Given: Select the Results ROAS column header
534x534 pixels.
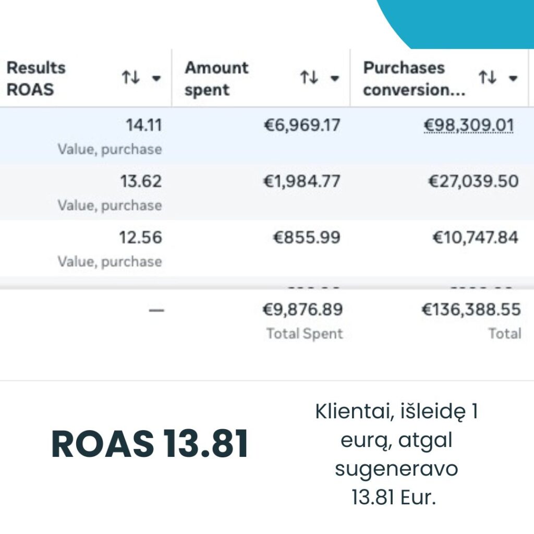Looking at the screenshot, I should [x=37, y=78].
